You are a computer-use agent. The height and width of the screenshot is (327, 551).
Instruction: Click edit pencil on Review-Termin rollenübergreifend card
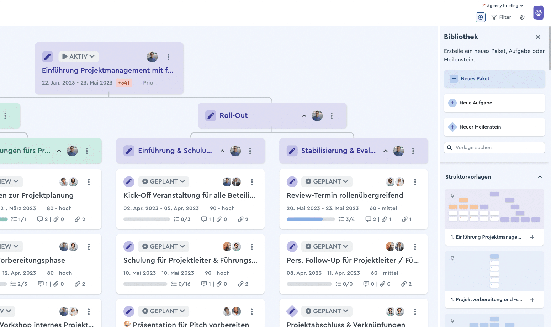292,182
